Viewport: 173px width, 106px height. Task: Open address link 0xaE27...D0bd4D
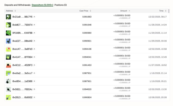click(22, 41)
